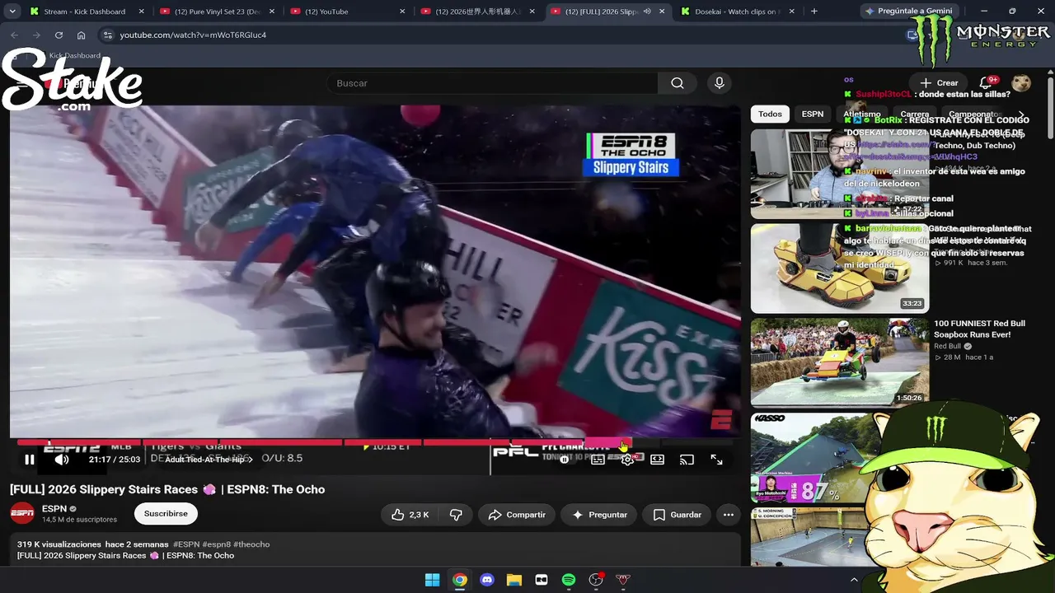Click the Compartir share button
The height and width of the screenshot is (593, 1055).
click(517, 515)
